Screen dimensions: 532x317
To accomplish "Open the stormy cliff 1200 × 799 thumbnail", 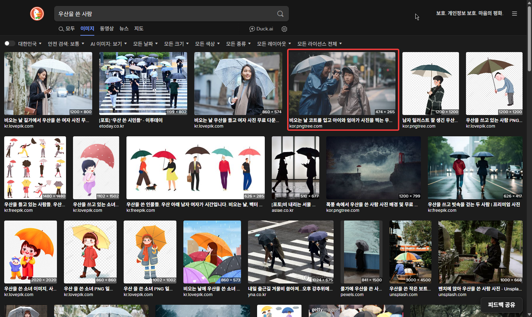I will point(373,168).
